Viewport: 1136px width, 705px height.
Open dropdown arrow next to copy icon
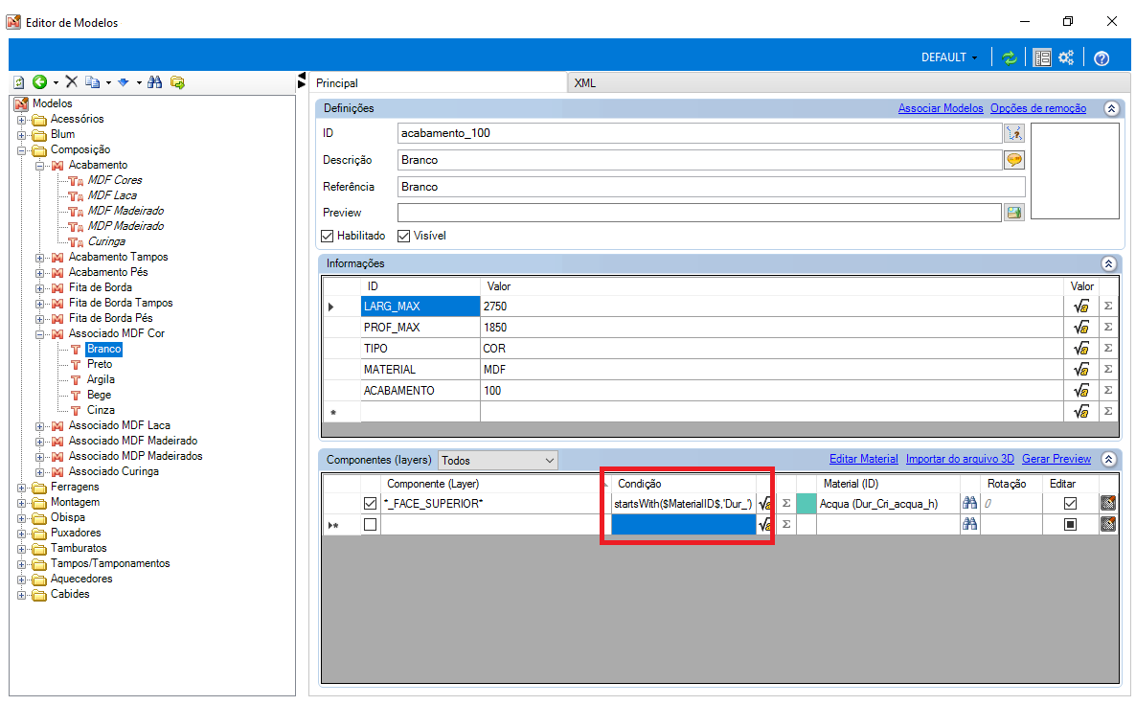[x=108, y=83]
